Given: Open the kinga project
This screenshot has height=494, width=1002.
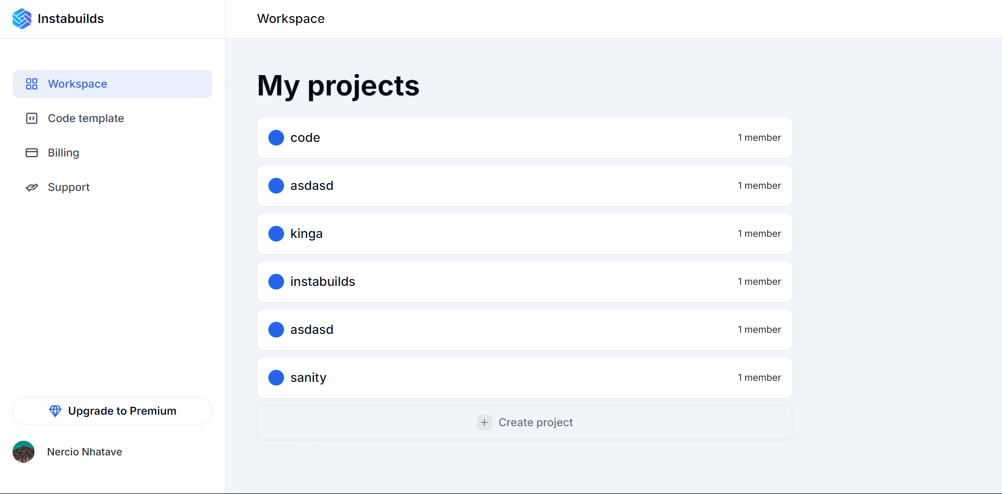Looking at the screenshot, I should click(x=524, y=234).
